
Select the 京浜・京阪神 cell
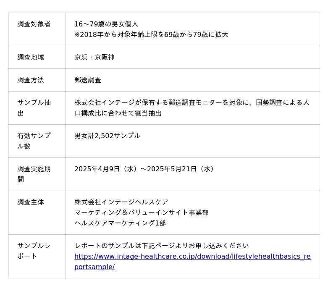94,58
